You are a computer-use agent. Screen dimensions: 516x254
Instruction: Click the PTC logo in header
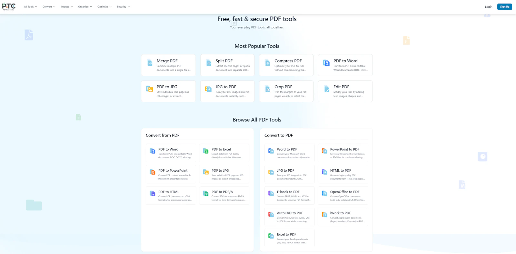(9, 6)
